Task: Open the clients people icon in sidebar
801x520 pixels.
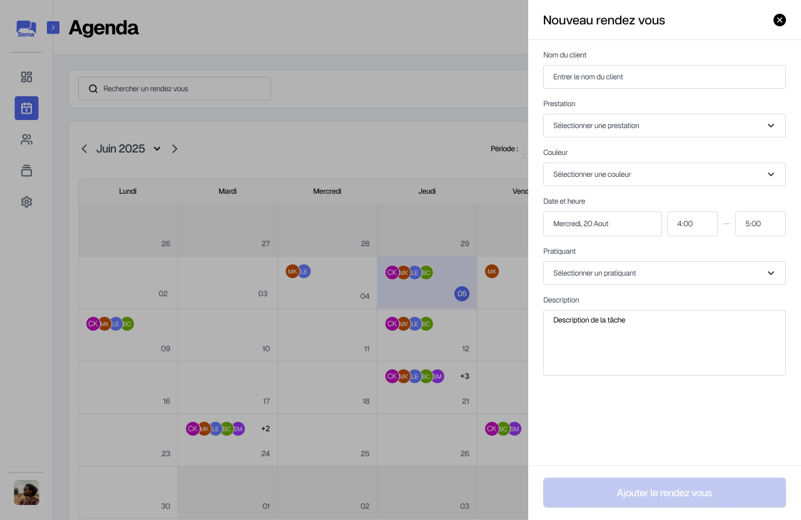Action: (26, 139)
